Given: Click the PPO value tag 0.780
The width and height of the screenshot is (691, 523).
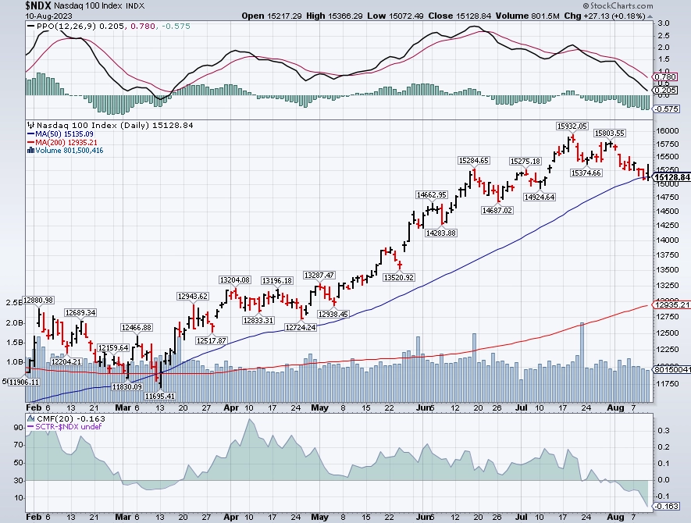Looking at the screenshot, I should [665, 77].
